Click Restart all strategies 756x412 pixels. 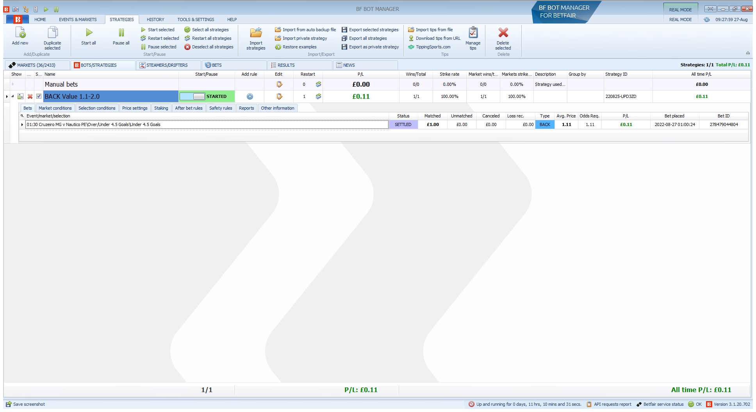[208, 38]
